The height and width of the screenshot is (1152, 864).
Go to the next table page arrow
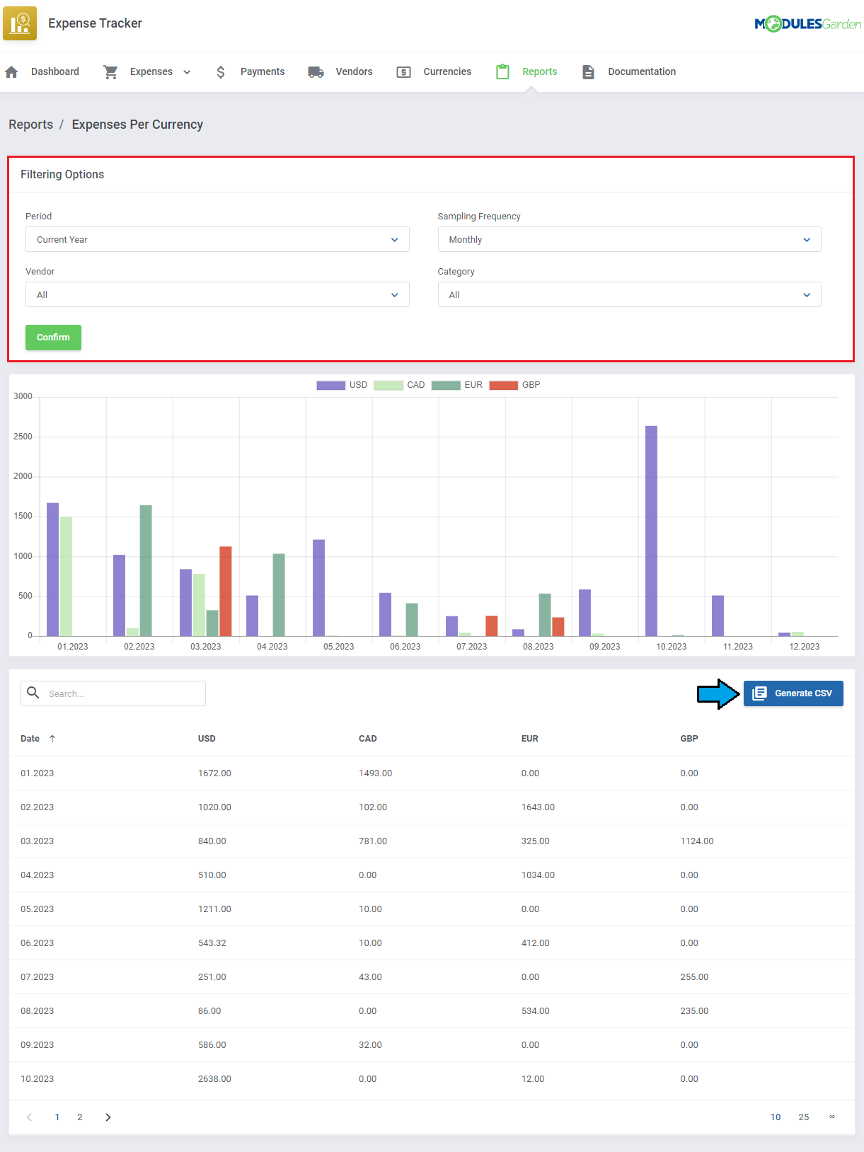click(x=108, y=1117)
